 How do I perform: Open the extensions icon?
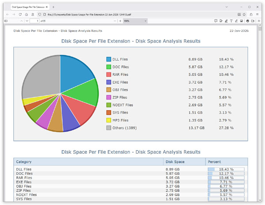(x=251, y=15)
